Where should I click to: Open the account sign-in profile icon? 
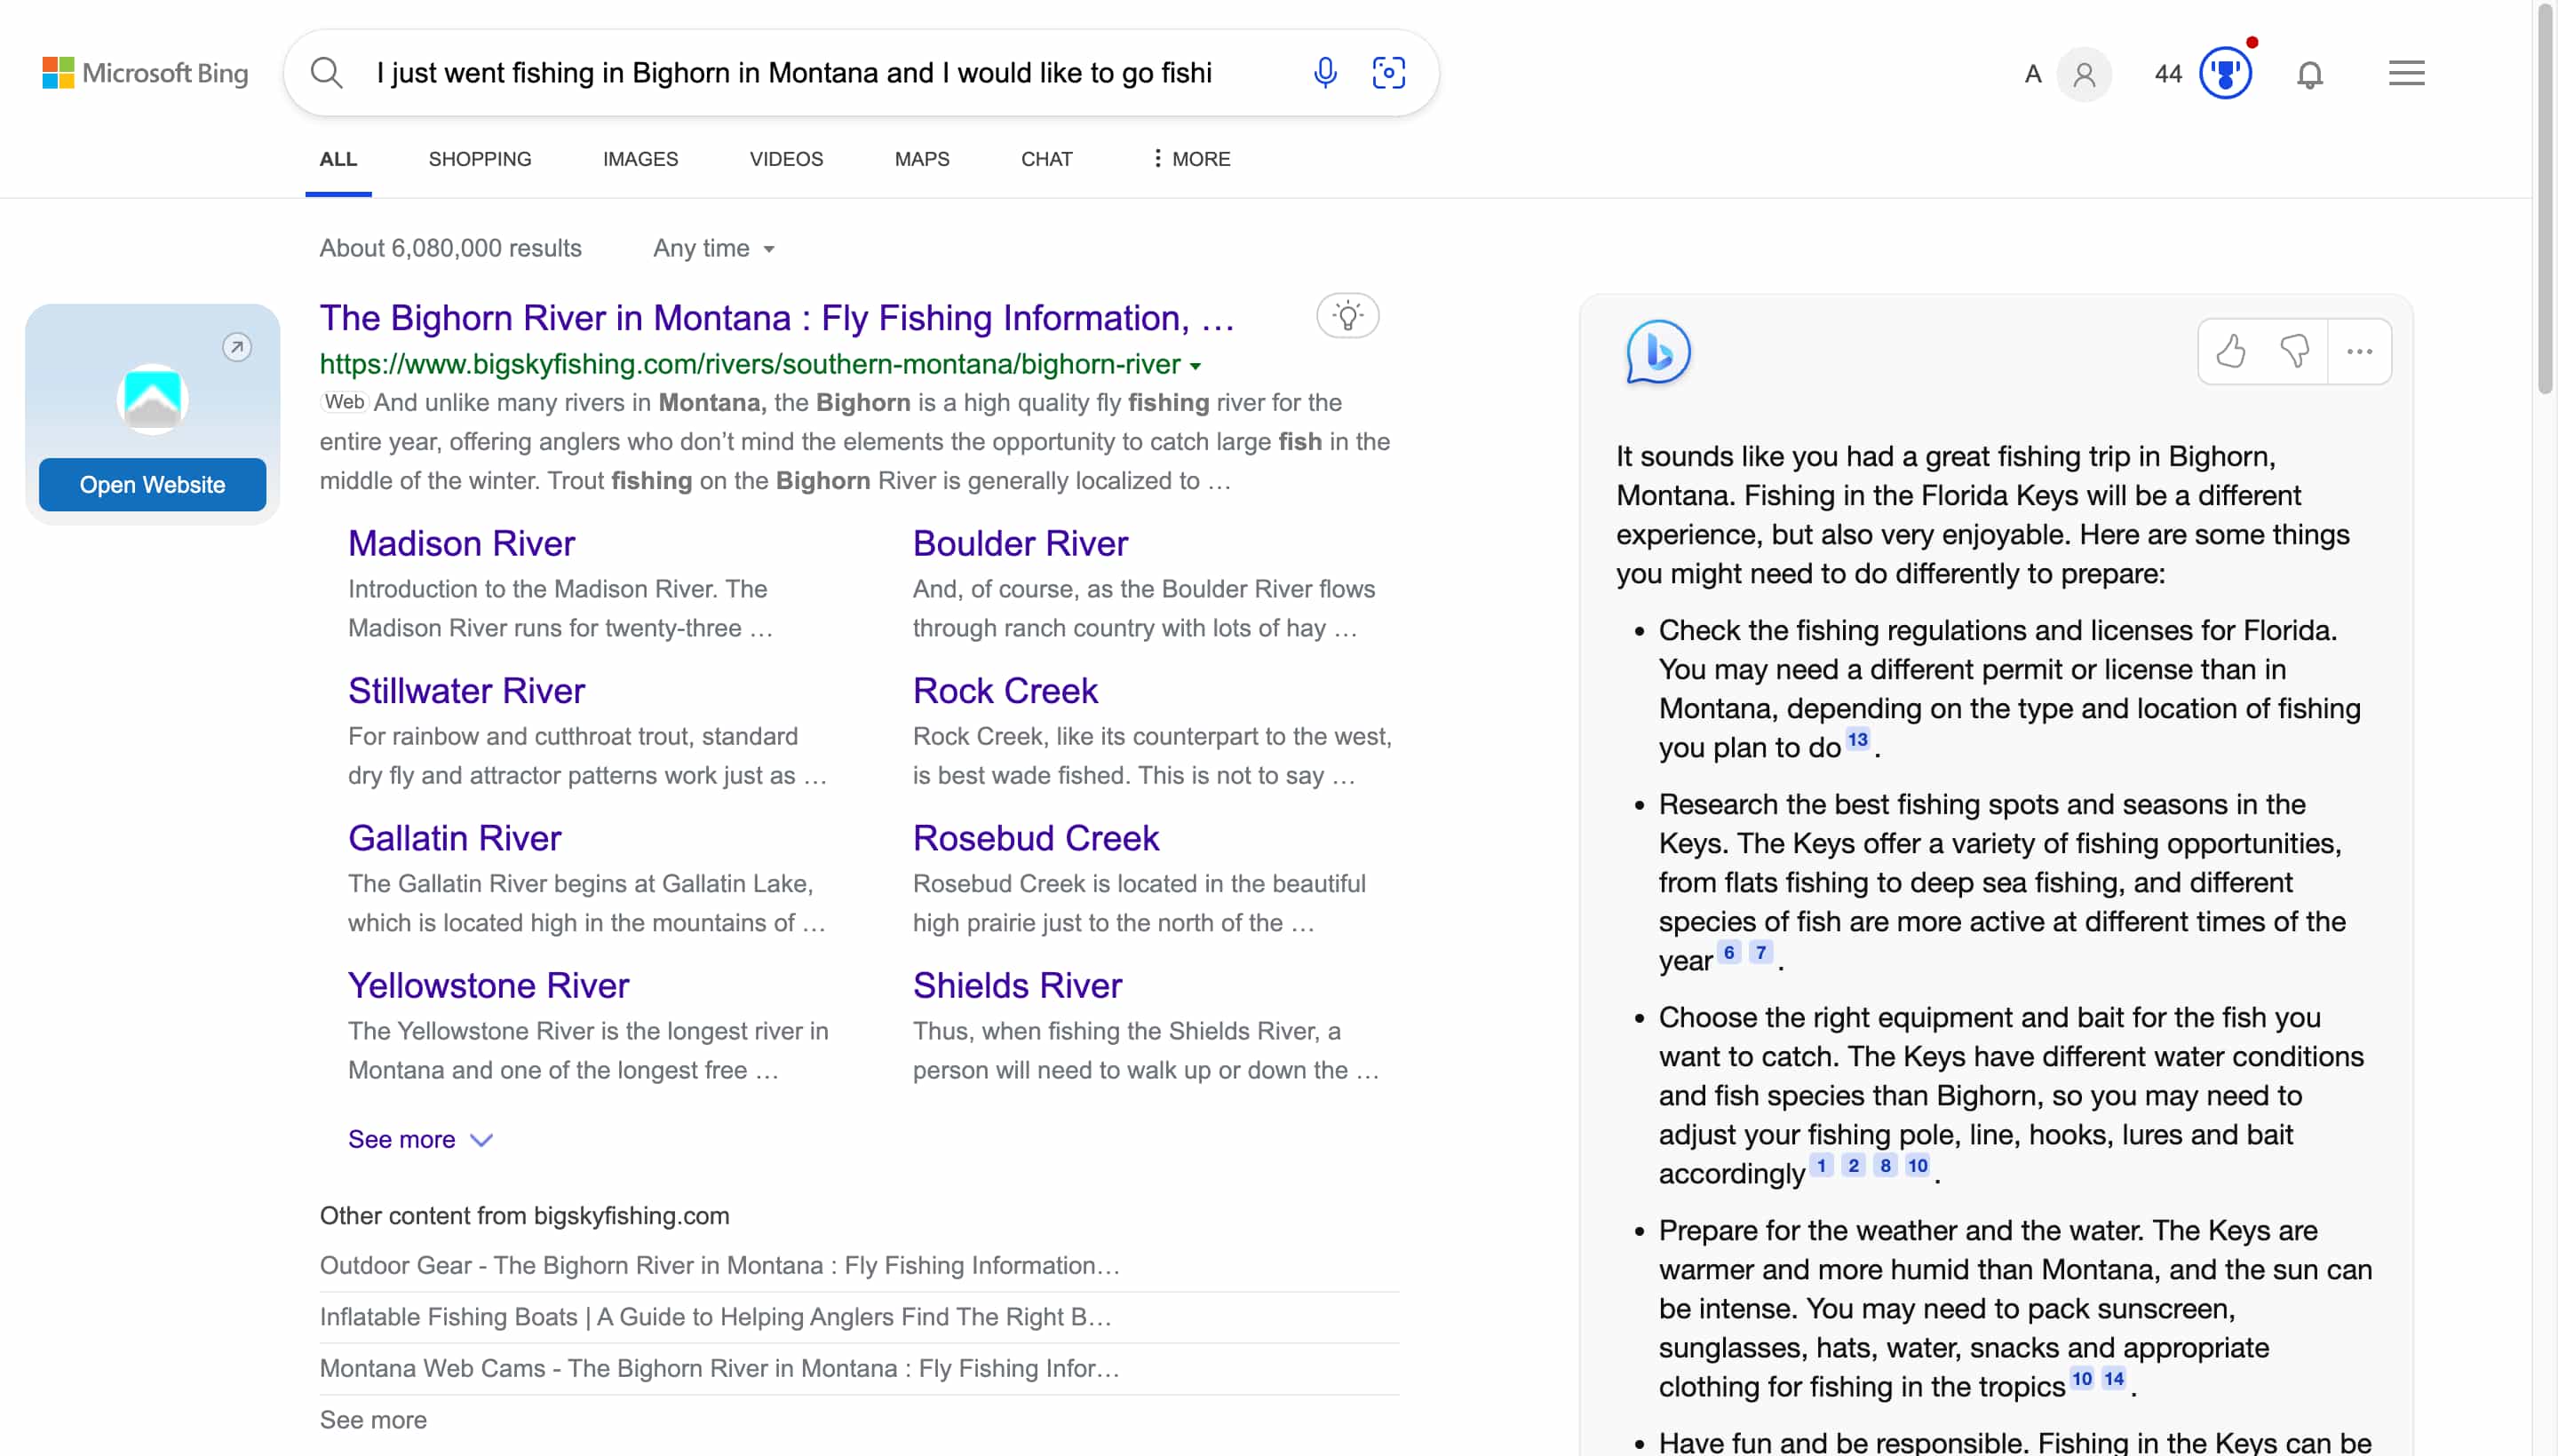[x=2085, y=73]
